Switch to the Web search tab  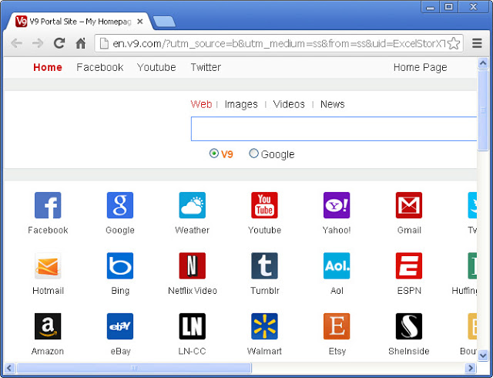[201, 104]
